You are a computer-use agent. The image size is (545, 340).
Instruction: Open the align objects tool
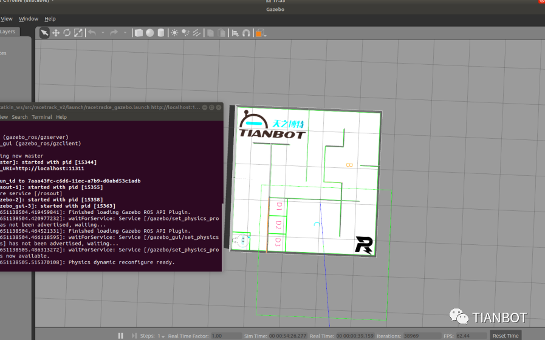[235, 33]
